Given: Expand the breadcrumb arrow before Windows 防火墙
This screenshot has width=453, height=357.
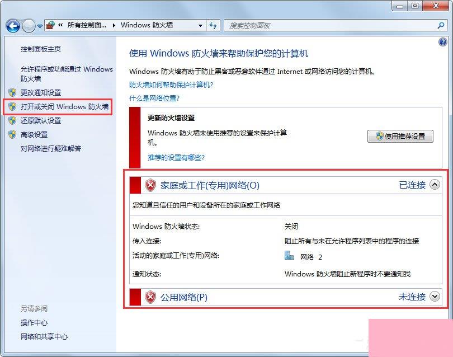Looking at the screenshot, I should 114,25.
